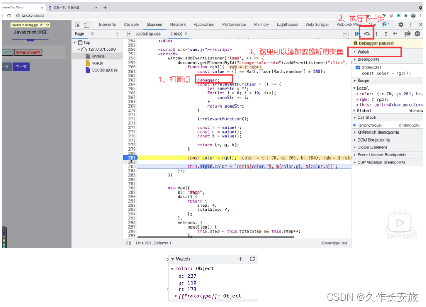
Task: Open the issues counter showing 1
Action: [386, 24]
